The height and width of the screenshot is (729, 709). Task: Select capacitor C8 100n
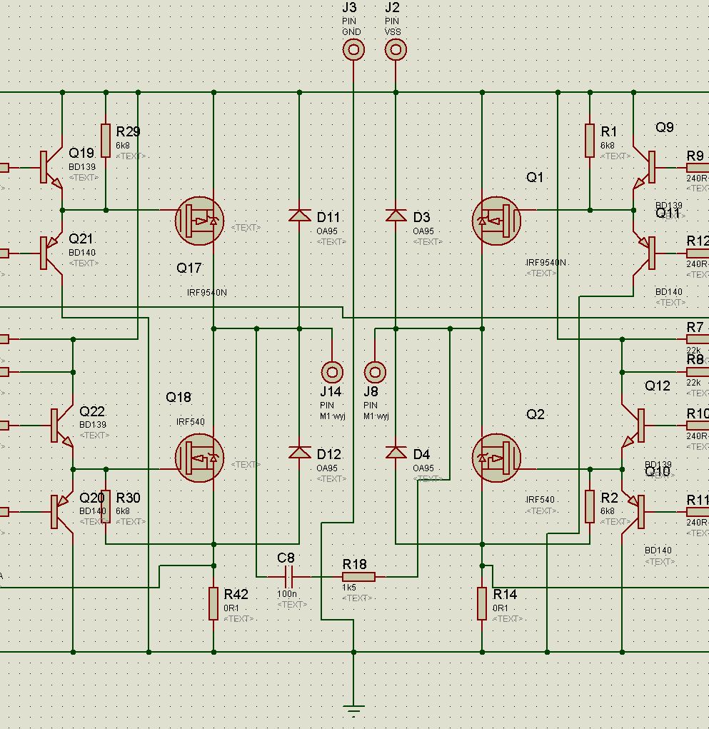288,577
